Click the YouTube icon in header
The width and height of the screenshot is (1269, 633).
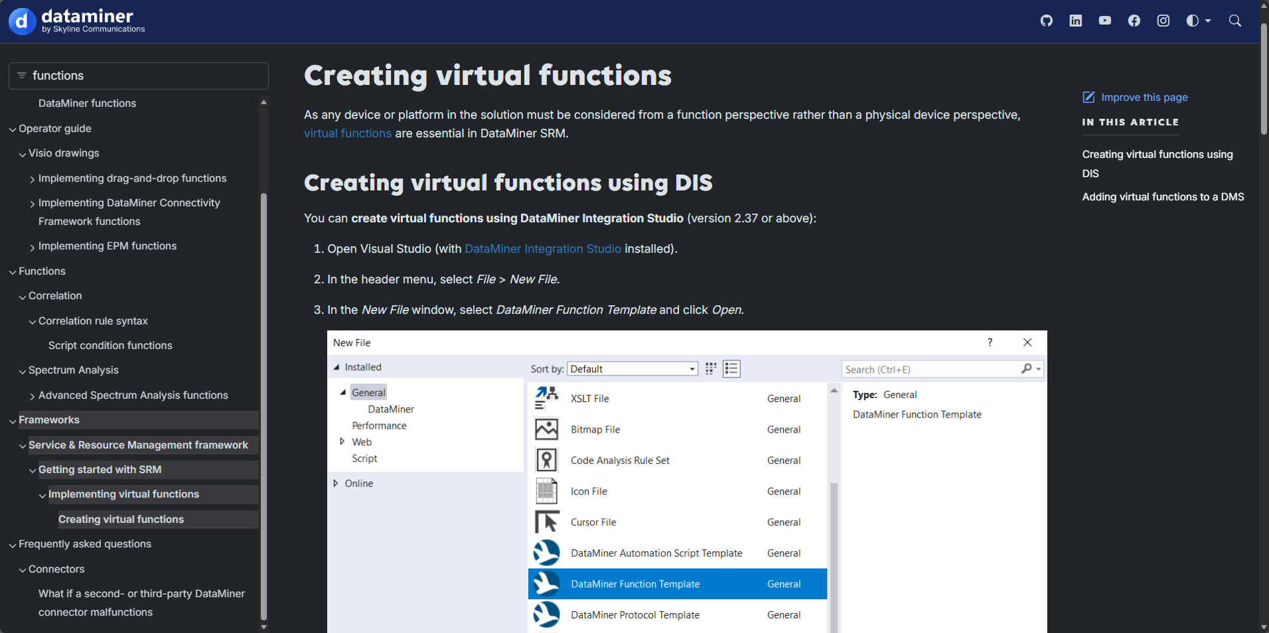tap(1104, 21)
